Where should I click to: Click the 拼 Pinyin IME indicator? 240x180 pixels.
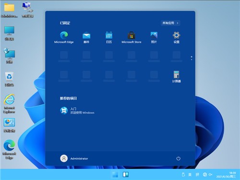(x=197, y=175)
